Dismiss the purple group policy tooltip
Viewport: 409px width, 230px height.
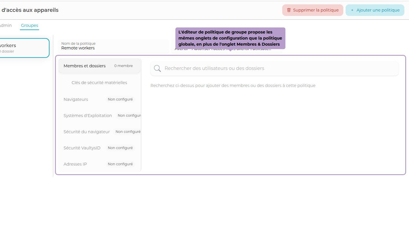230,38
